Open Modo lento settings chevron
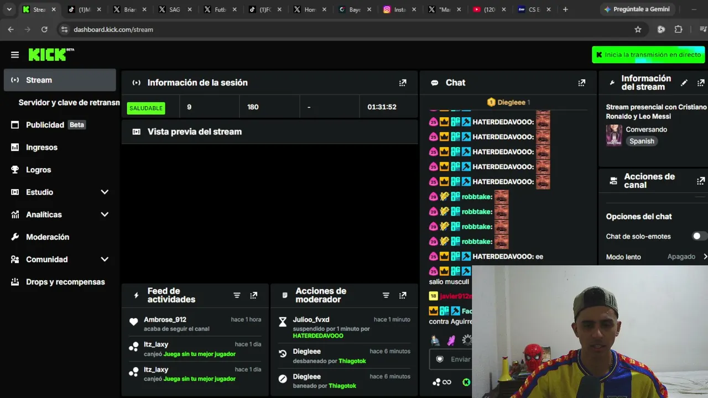Screen dimensions: 708x398 click(705, 256)
